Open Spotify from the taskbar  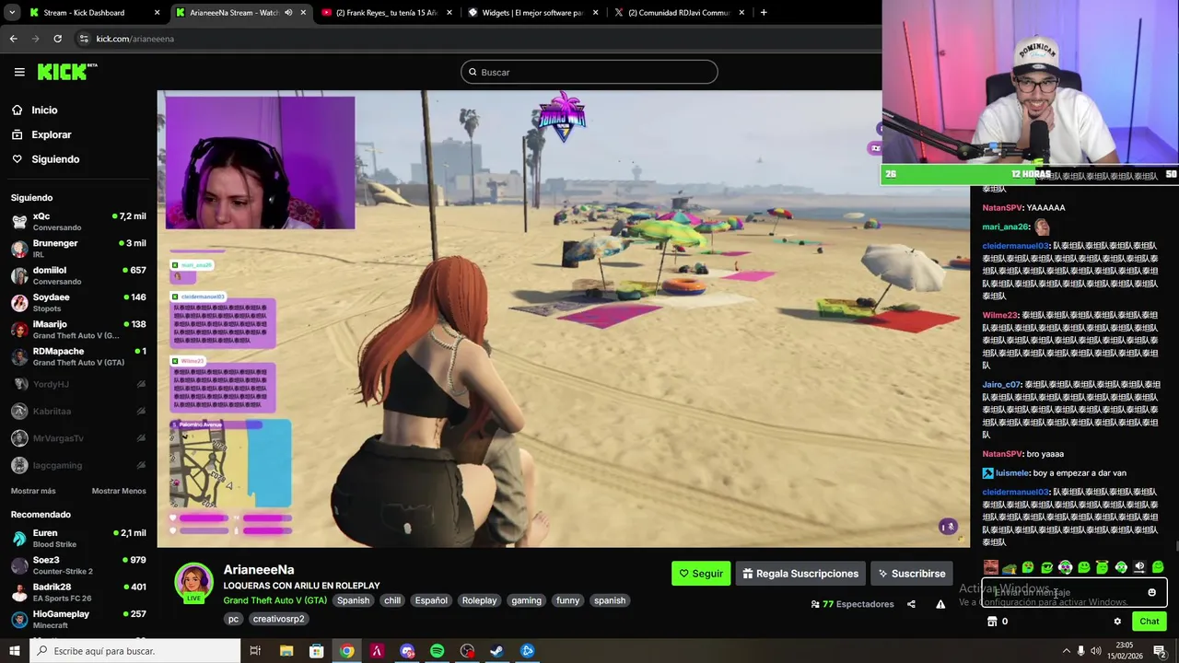(437, 651)
